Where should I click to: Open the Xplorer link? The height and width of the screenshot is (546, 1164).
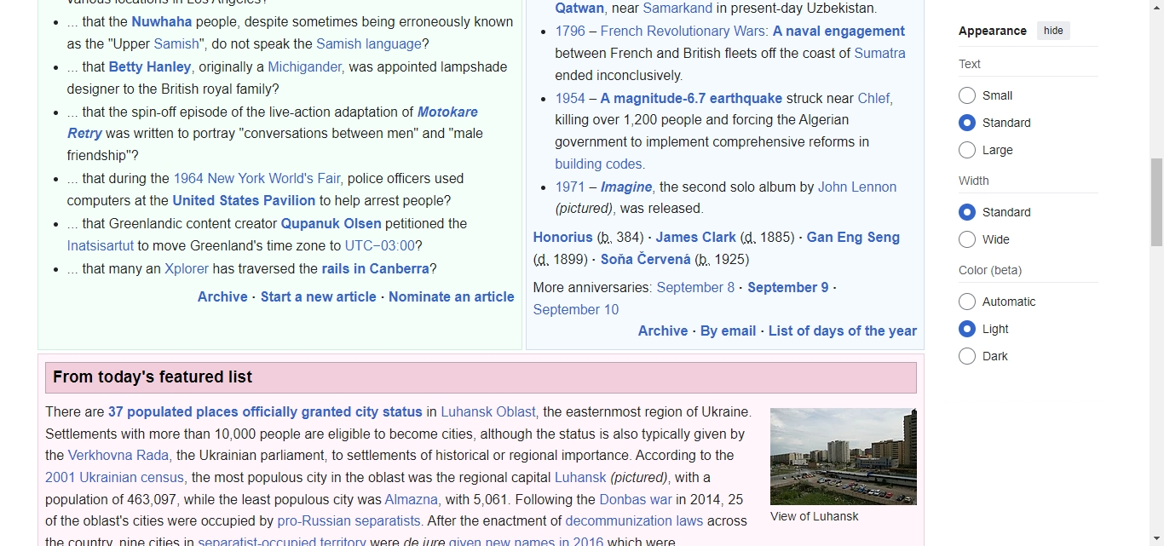(x=187, y=268)
